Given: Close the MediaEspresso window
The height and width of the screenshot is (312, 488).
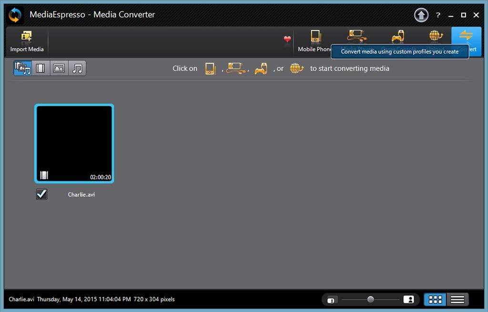Looking at the screenshot, I should [476, 15].
